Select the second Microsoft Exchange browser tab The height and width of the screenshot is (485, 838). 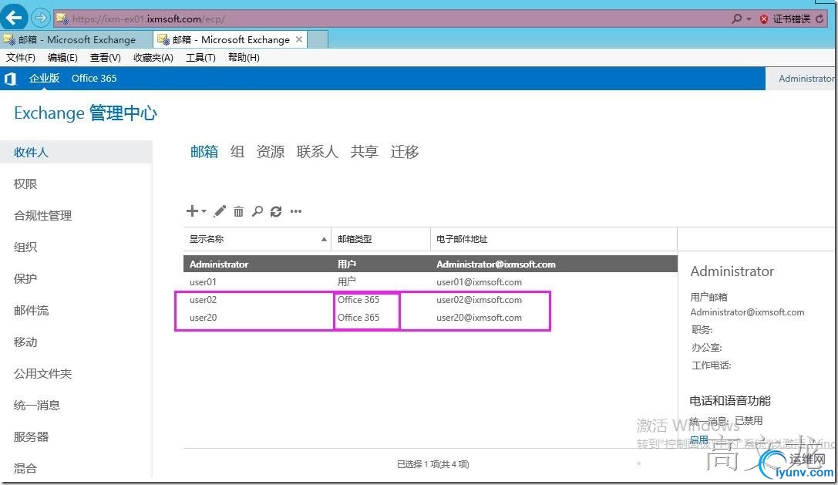pyautogui.click(x=231, y=39)
